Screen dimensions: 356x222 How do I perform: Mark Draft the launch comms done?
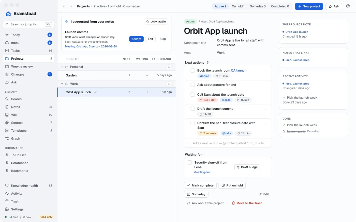pyautogui.click(x=193, y=109)
